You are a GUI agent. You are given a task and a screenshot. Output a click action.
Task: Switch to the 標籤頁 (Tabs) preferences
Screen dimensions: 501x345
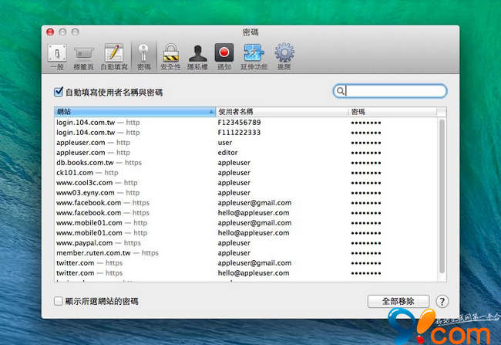pyautogui.click(x=85, y=56)
